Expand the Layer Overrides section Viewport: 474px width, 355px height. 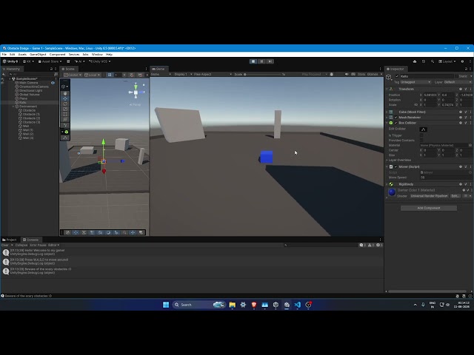click(387, 160)
